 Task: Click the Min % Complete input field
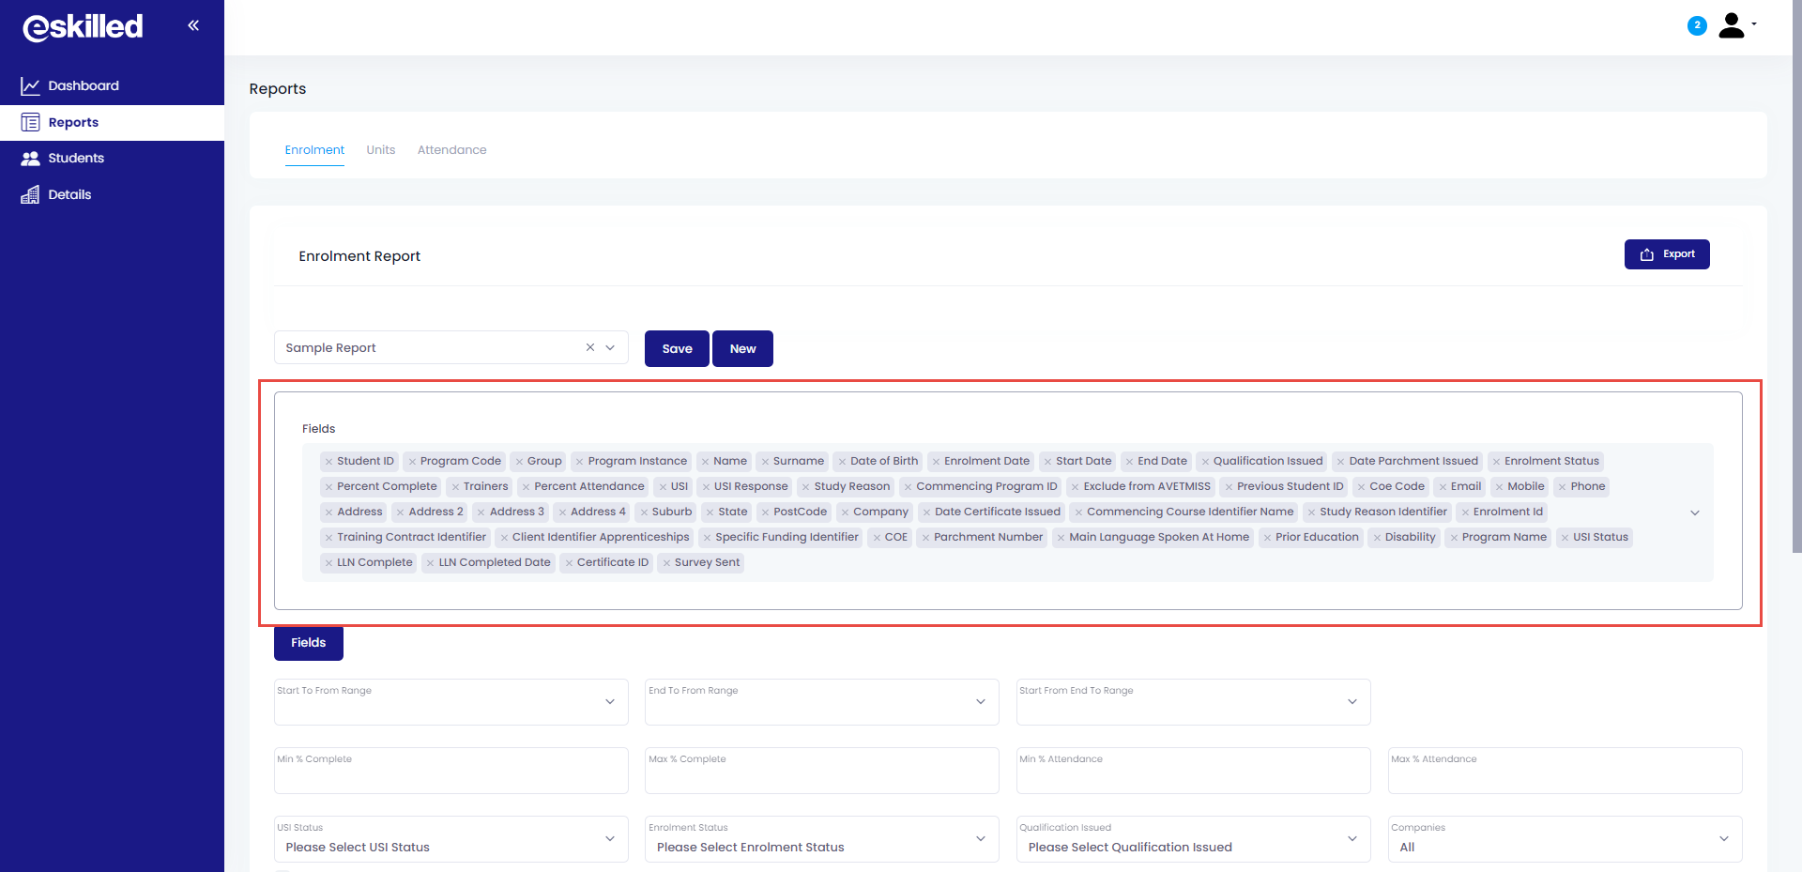pos(450,774)
